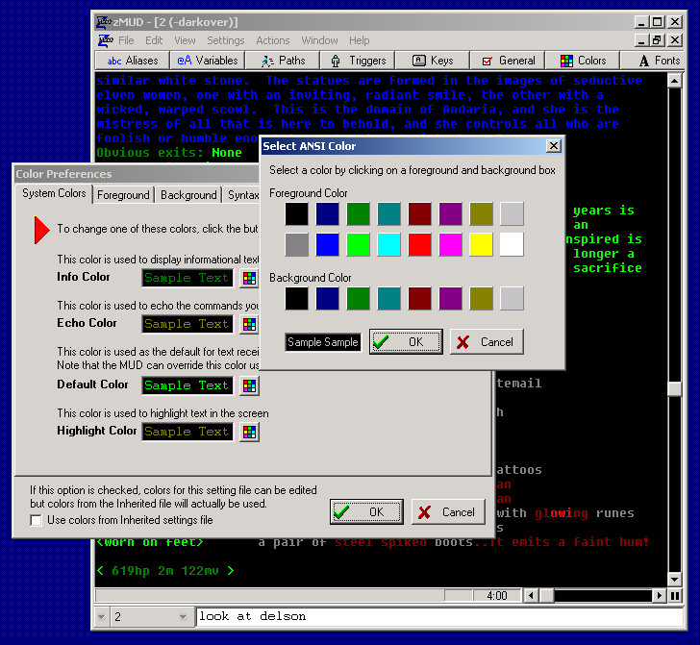Viewport: 700px width, 645px height.
Task: Select dark blue foreground color swatch
Action: pos(327,213)
